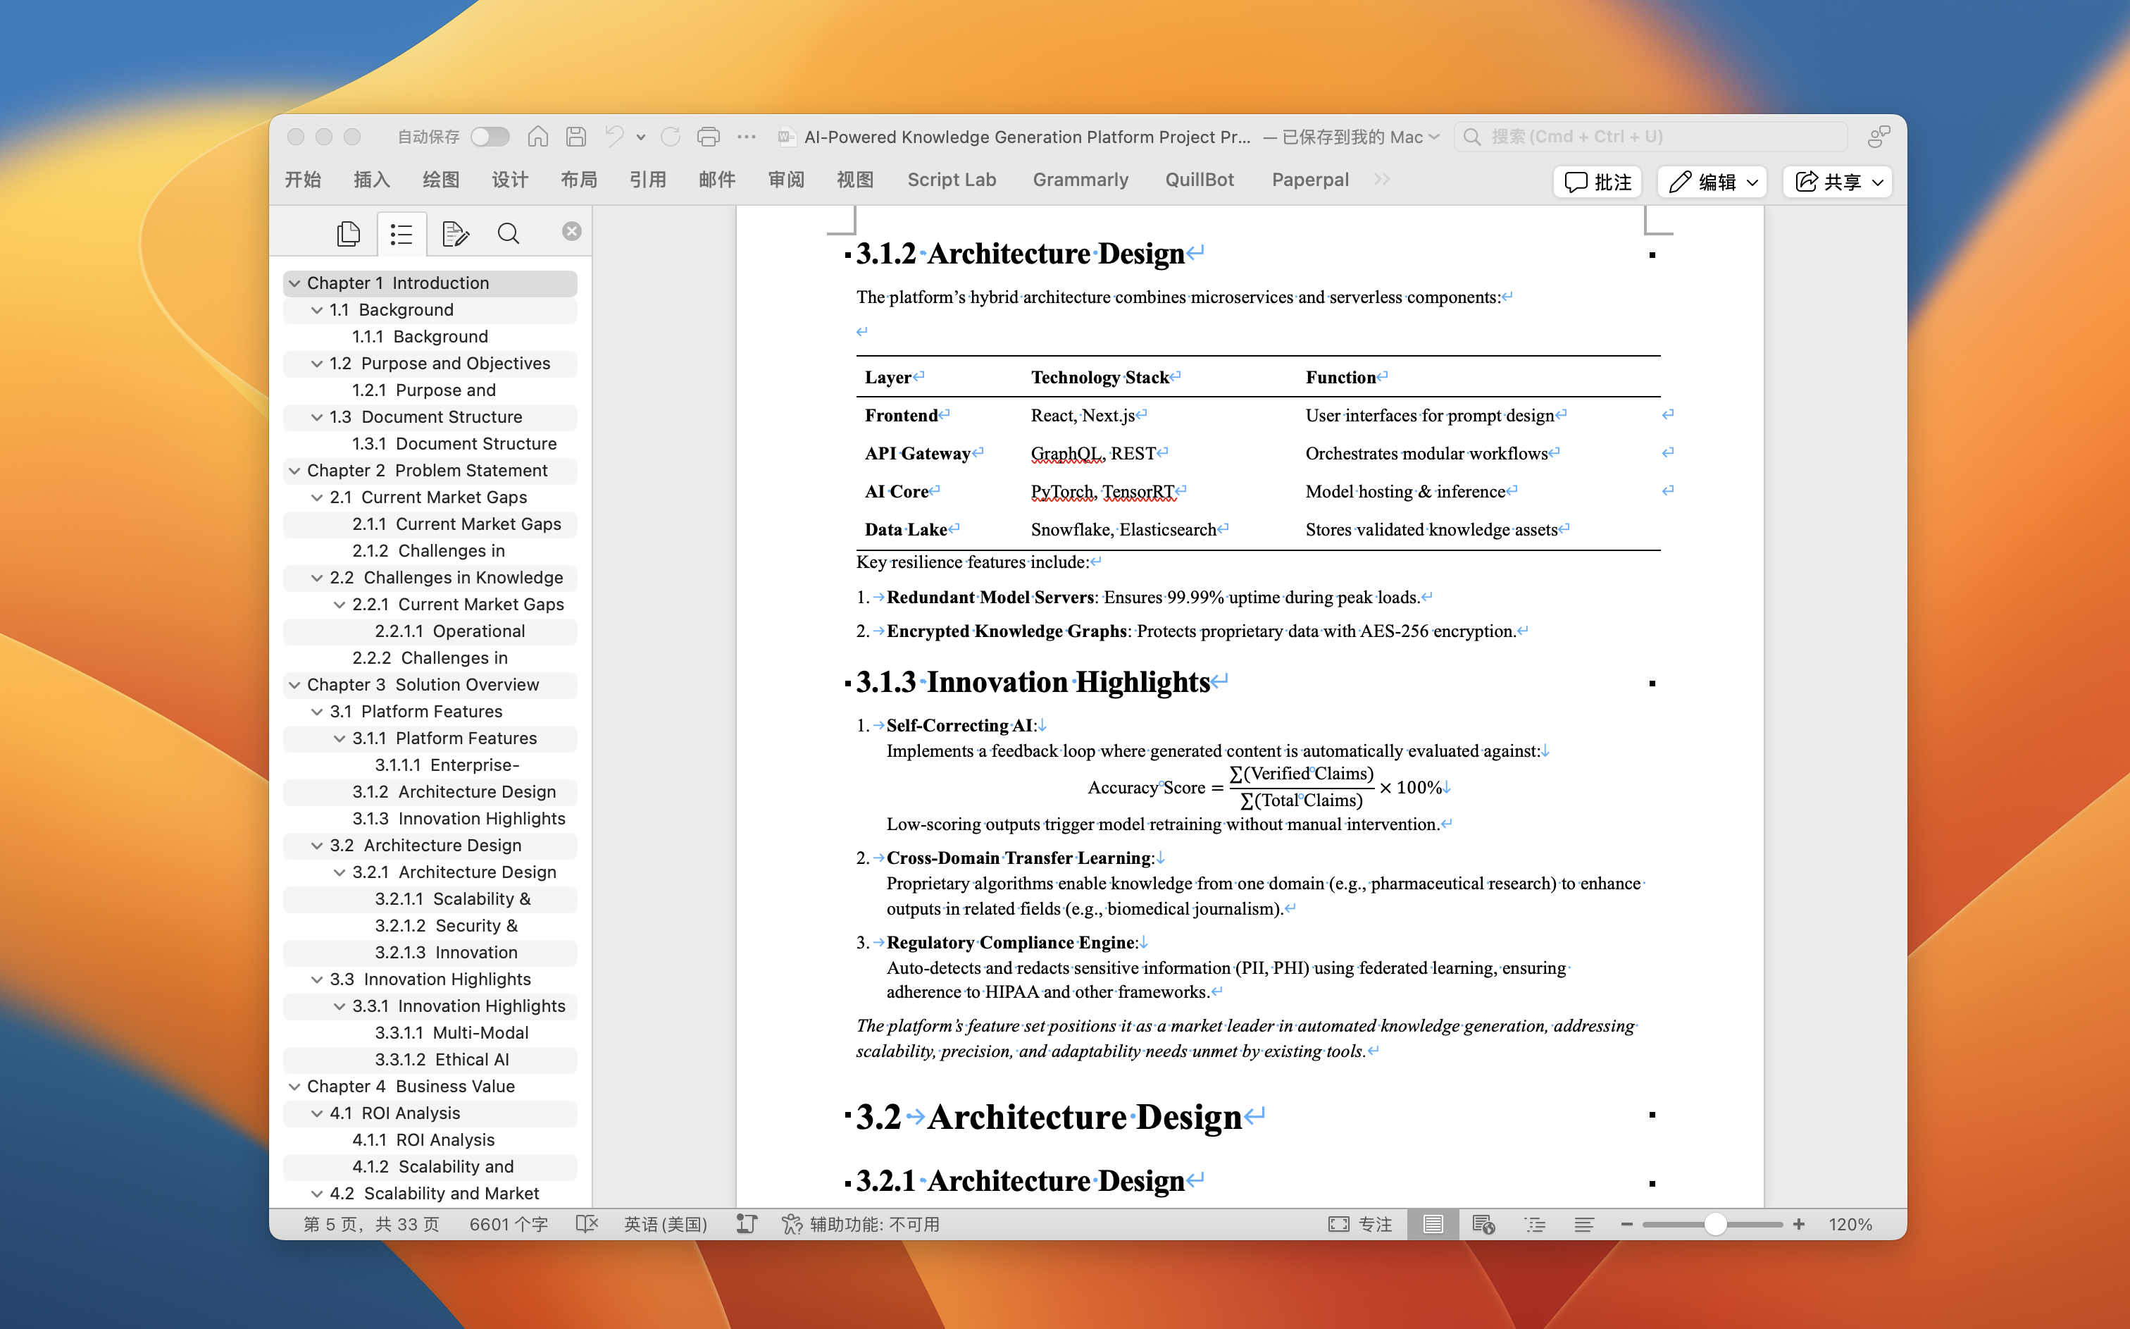Click the Home icon in title bar
Screen dimensions: 2130x1329
point(537,136)
